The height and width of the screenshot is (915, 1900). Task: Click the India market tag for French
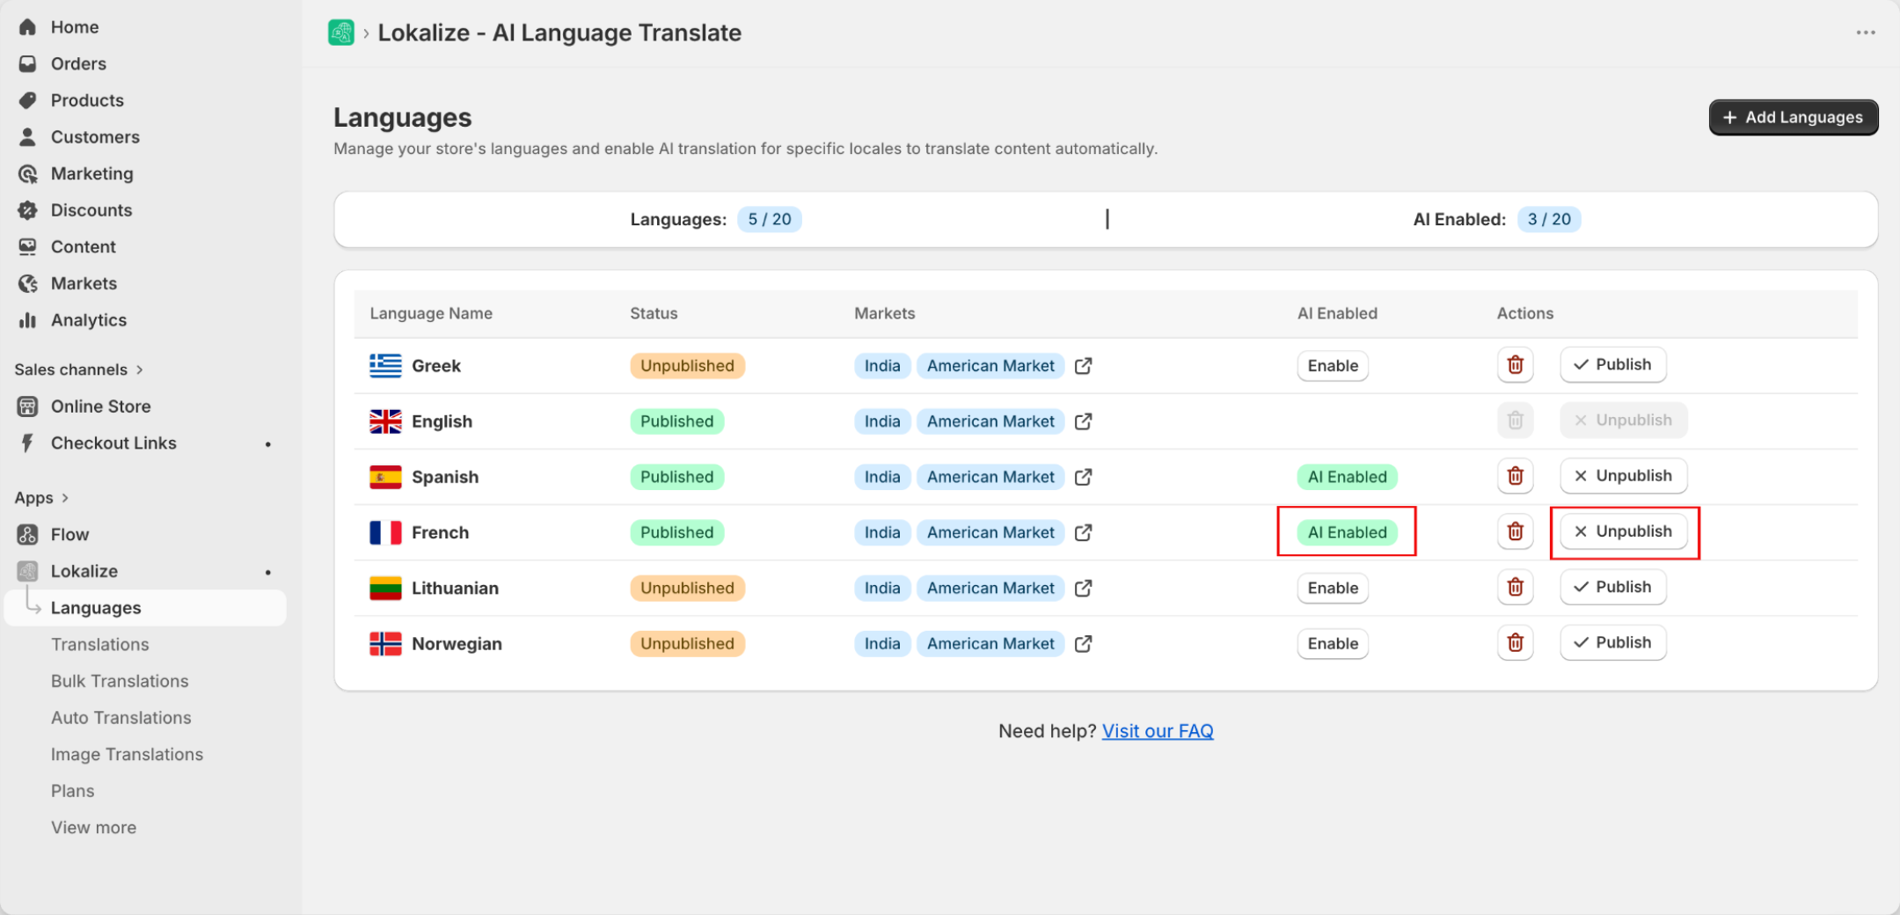[882, 532]
